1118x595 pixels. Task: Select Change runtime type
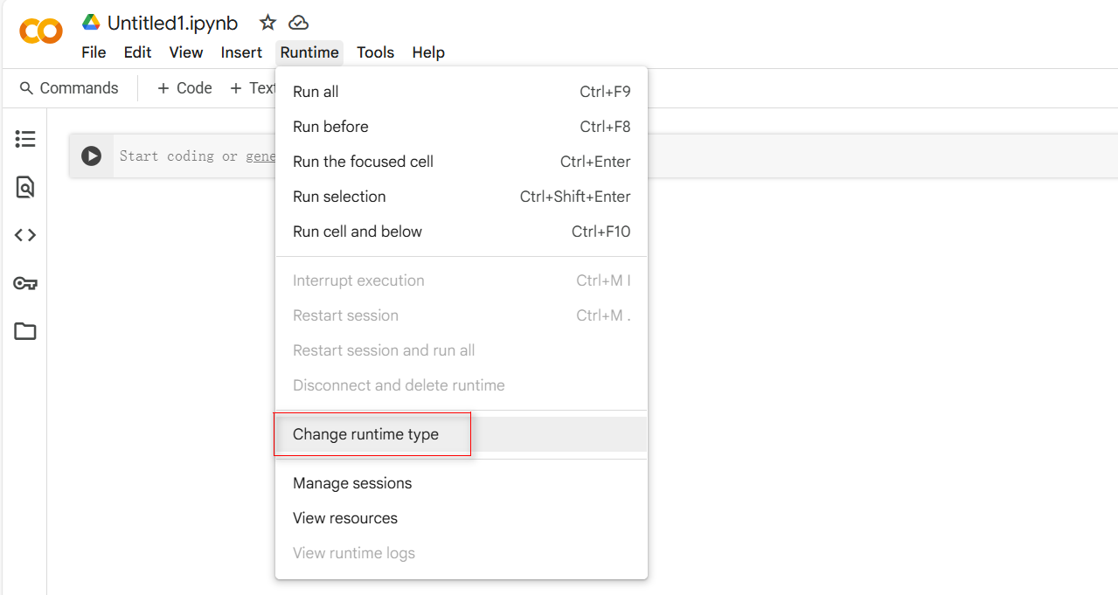point(462,434)
